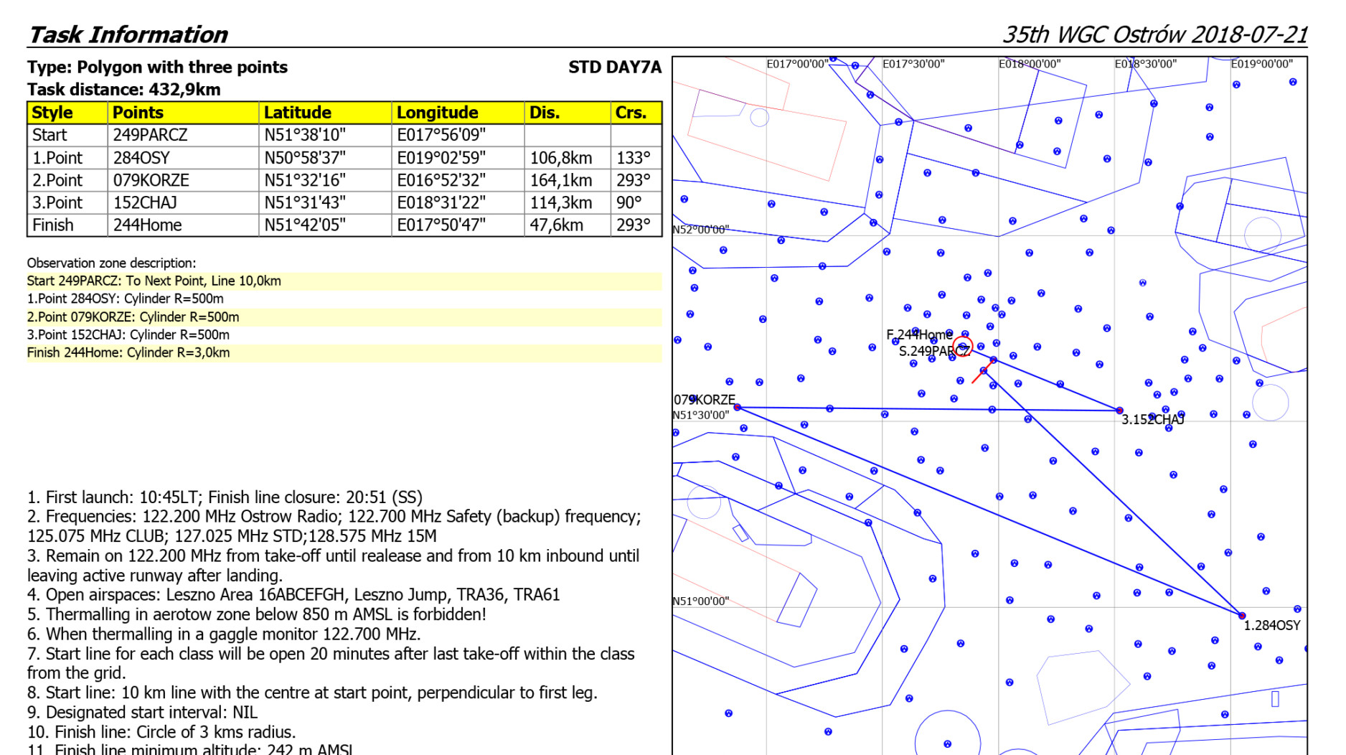The image size is (1346, 755).
Task: Click the Start 249PARCZ observation zone line
Action: [x=154, y=281]
